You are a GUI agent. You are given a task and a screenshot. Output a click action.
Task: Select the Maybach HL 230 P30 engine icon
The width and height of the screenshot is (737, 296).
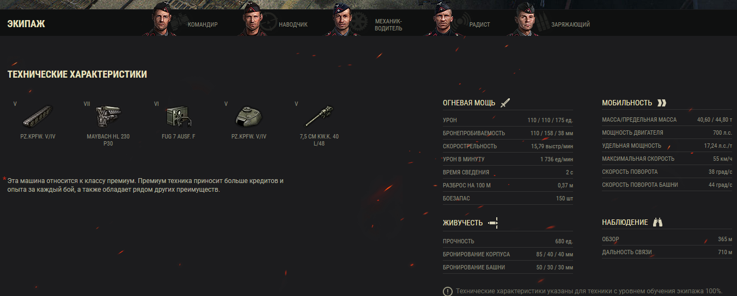pos(108,115)
